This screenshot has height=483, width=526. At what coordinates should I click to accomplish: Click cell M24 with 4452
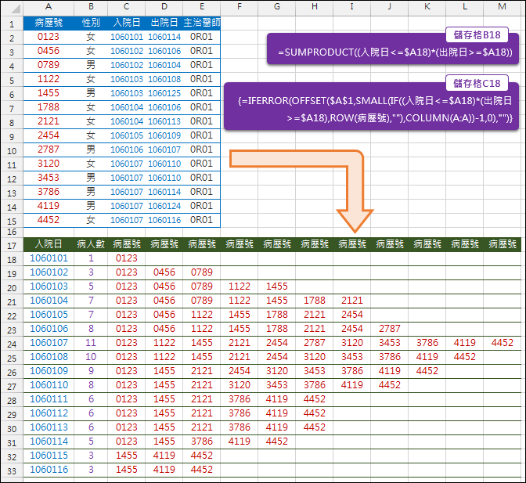(x=503, y=343)
